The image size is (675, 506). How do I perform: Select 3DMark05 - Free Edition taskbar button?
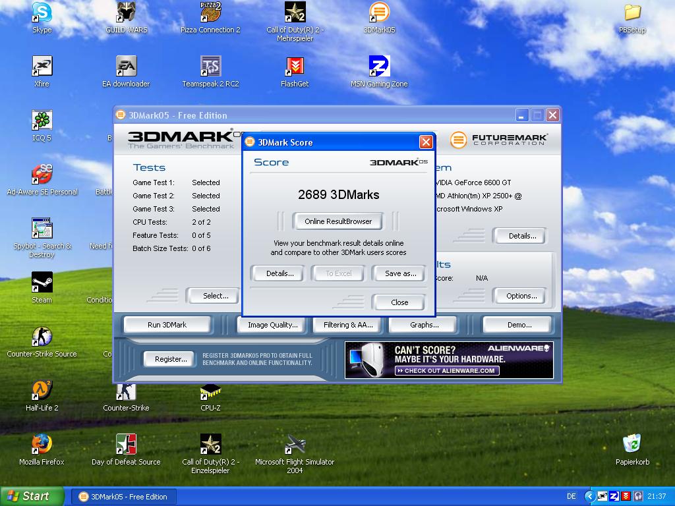click(123, 497)
